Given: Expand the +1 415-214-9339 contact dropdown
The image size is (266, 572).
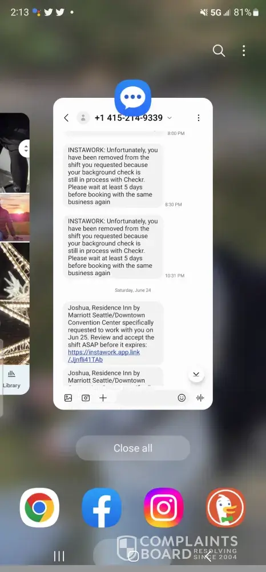Looking at the screenshot, I should [169, 118].
